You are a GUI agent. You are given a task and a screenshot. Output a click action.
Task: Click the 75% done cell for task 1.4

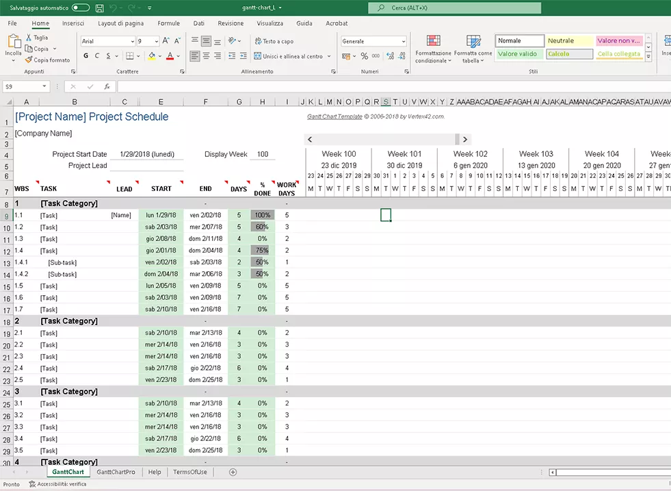pos(263,250)
